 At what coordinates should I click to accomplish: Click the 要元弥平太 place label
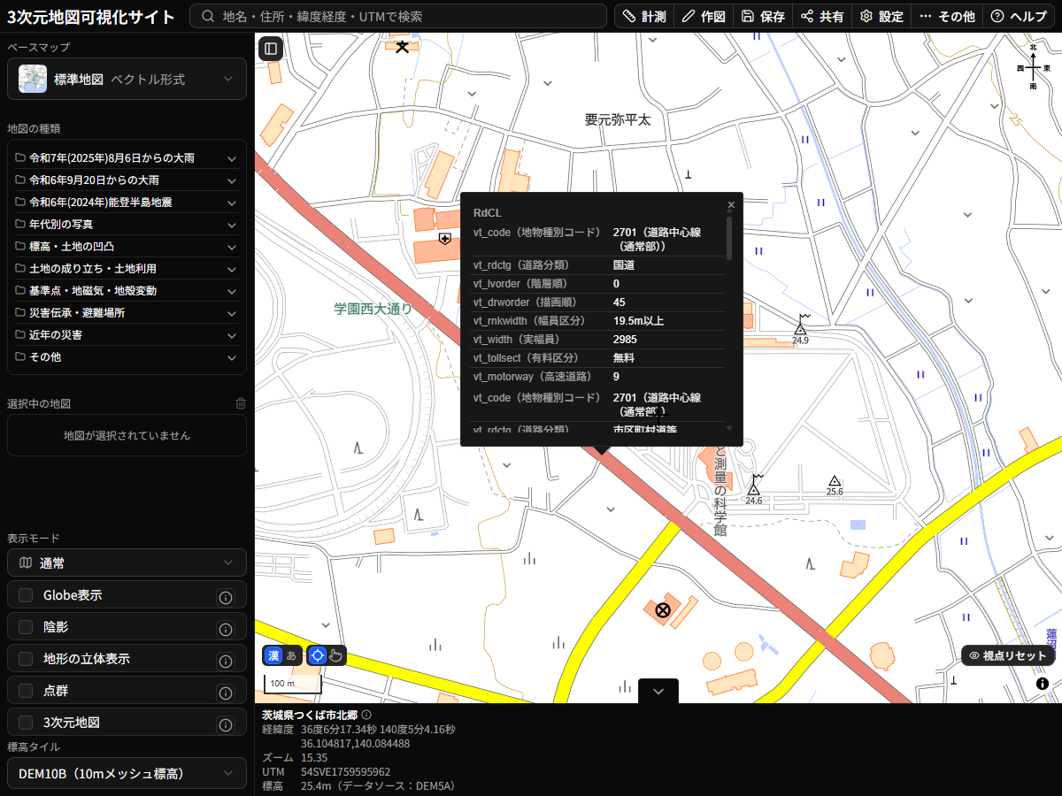click(x=617, y=119)
